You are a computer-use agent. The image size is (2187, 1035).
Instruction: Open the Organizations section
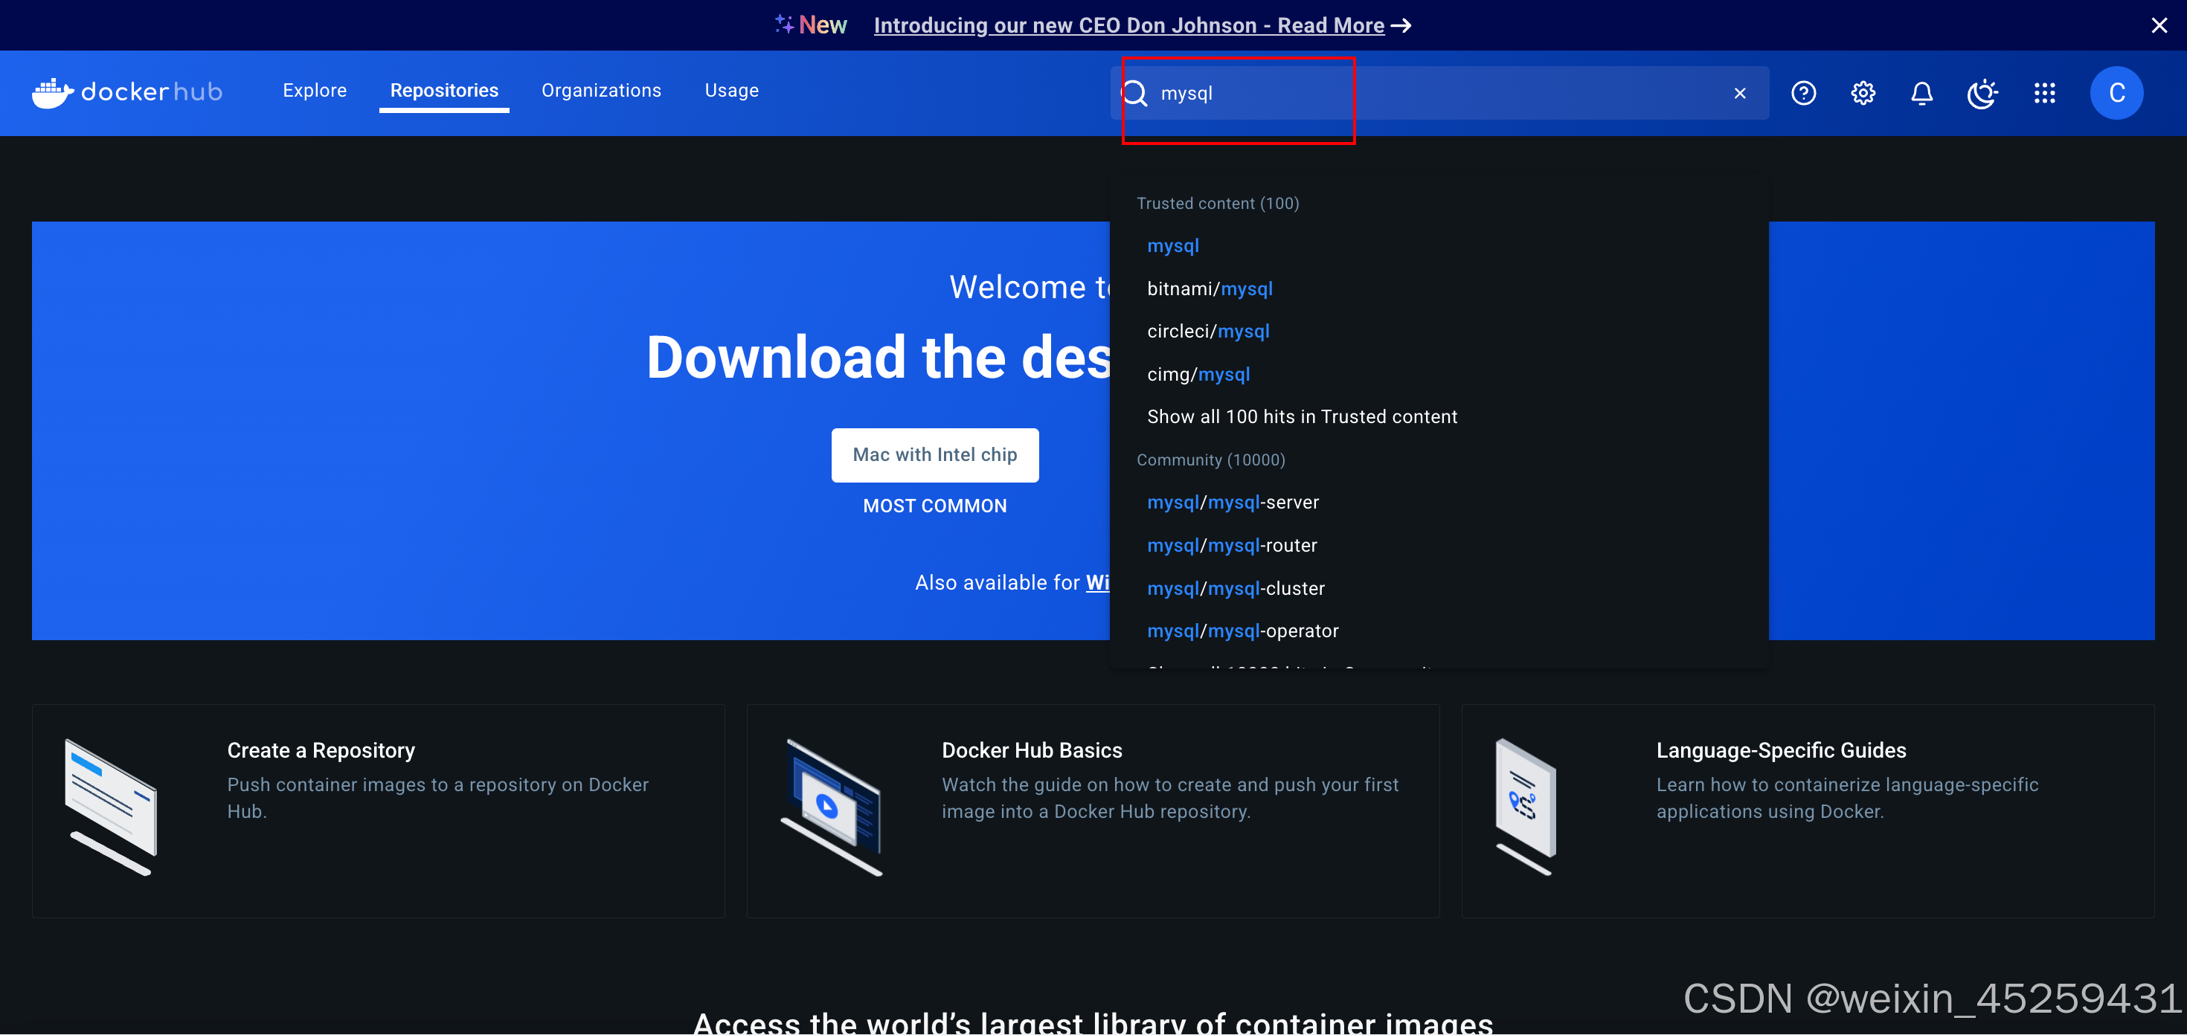[x=601, y=91]
